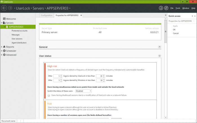Click the scrollbar up arrow

click(165, 19)
